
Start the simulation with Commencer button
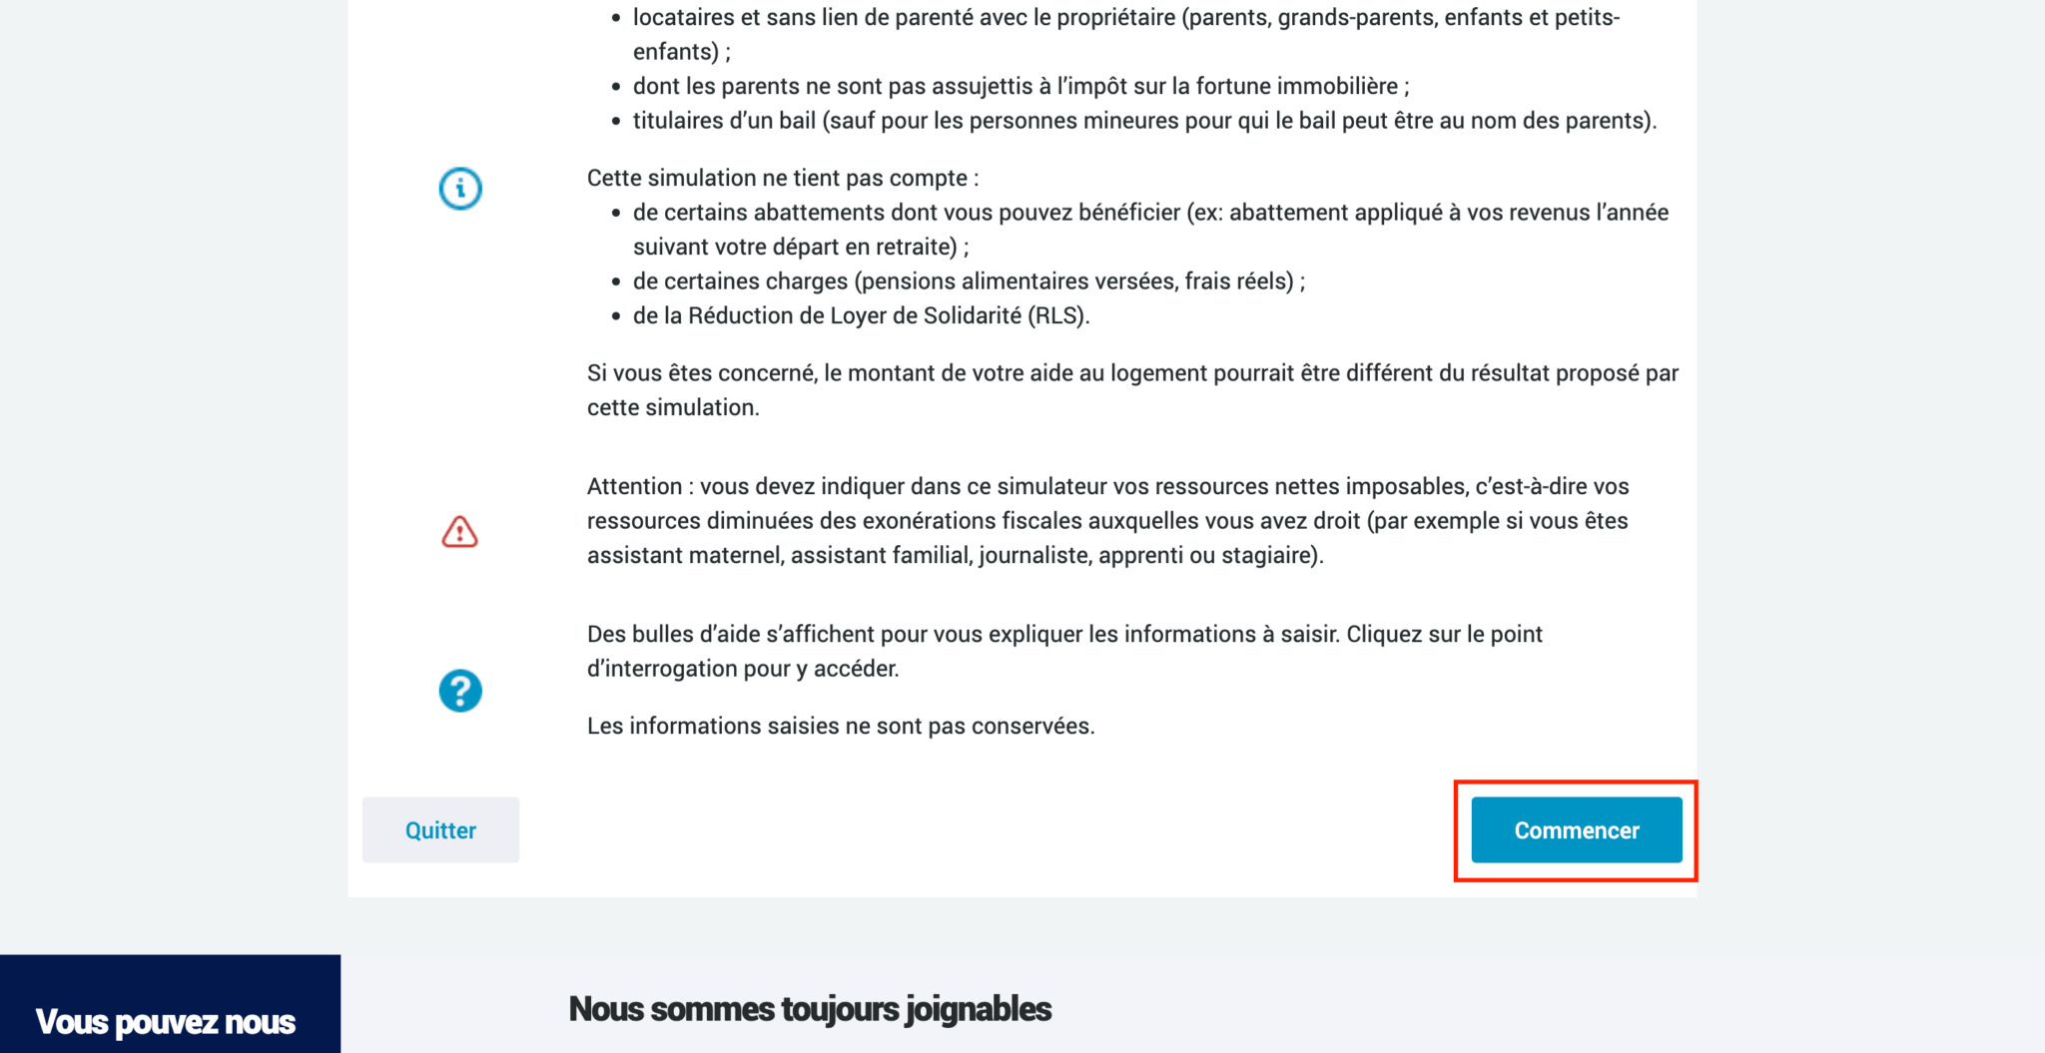click(x=1577, y=830)
